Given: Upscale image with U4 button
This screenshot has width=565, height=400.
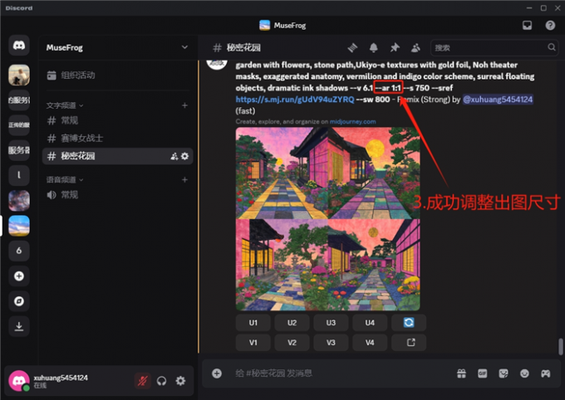Looking at the screenshot, I should point(370,323).
